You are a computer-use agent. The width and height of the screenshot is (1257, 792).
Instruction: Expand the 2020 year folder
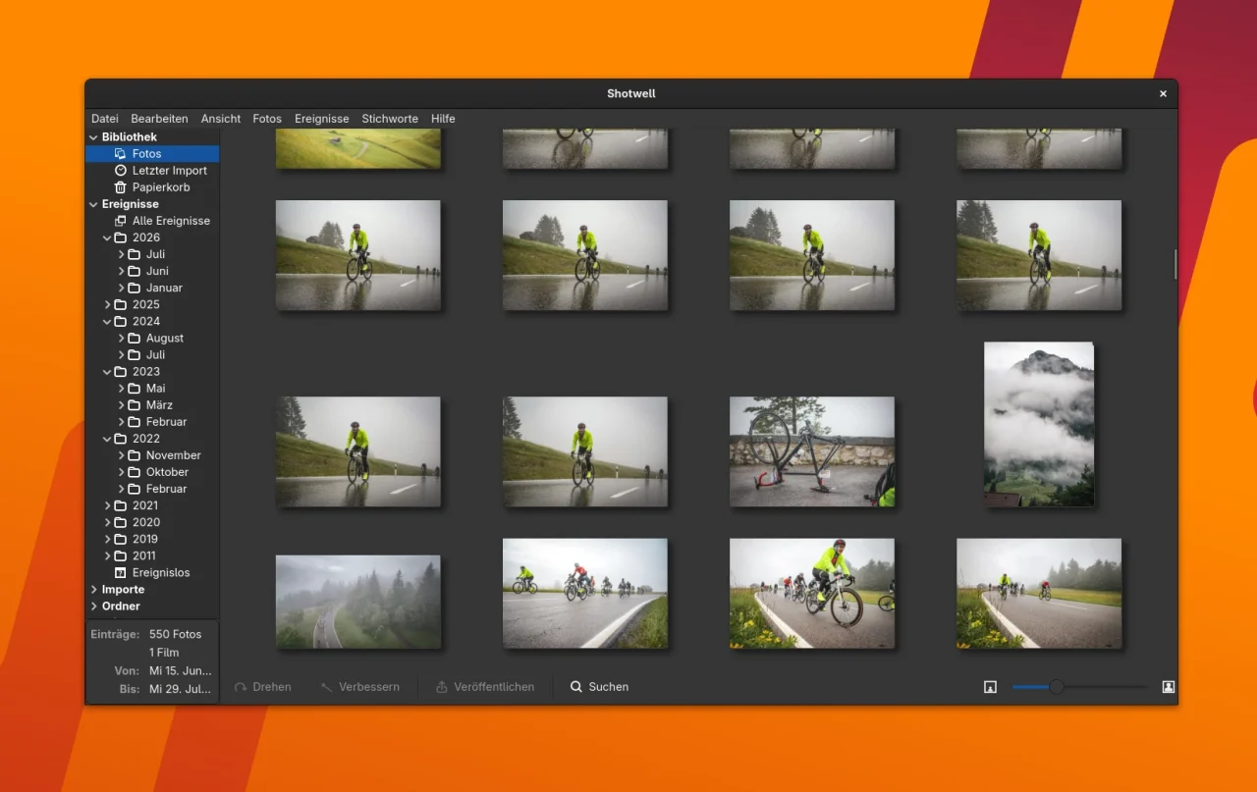(107, 522)
